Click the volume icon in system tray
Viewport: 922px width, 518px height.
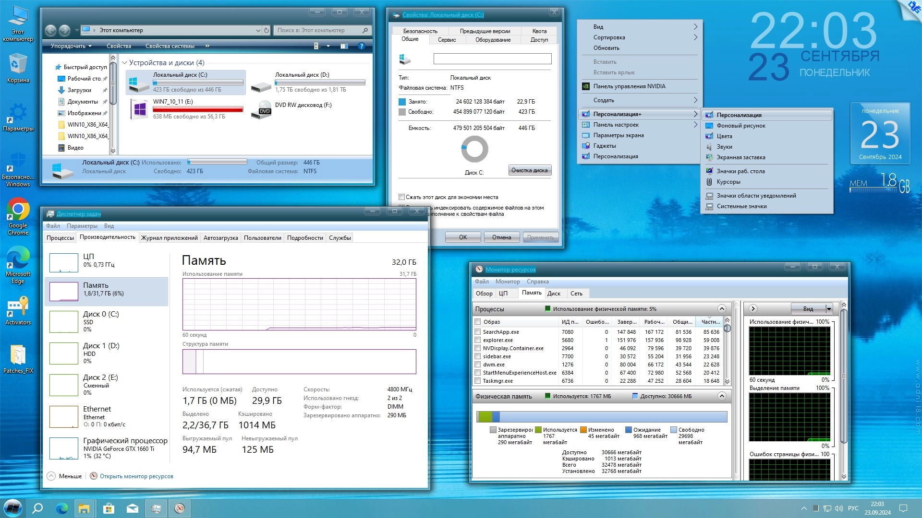coord(839,508)
